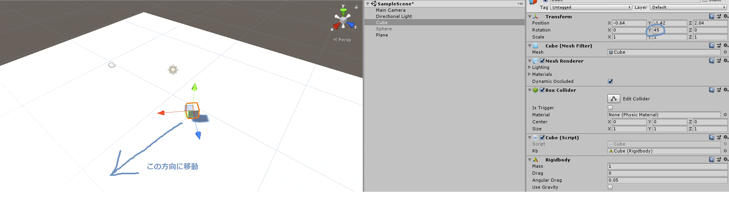Open Transform gear settings menu

(725, 16)
